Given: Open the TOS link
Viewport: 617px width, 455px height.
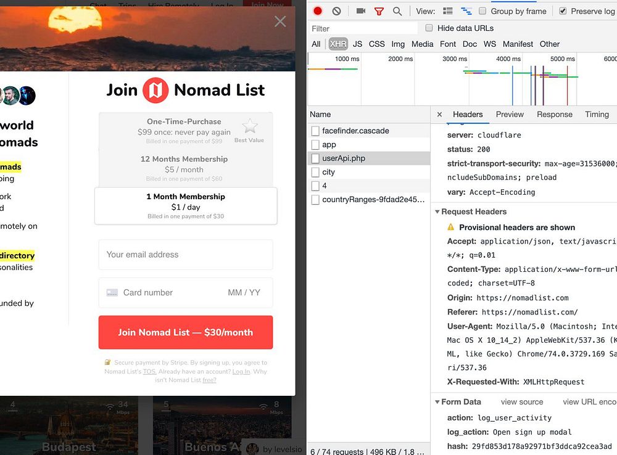Looking at the screenshot, I should (x=149, y=372).
